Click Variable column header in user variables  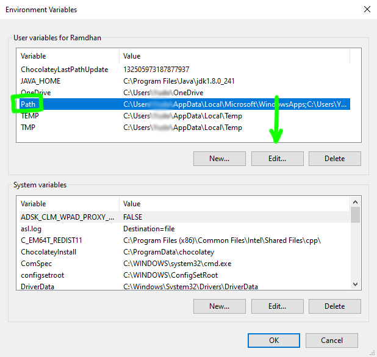(x=68, y=56)
